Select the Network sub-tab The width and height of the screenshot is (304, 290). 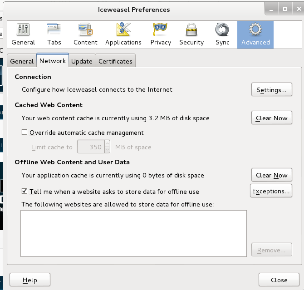click(x=53, y=61)
